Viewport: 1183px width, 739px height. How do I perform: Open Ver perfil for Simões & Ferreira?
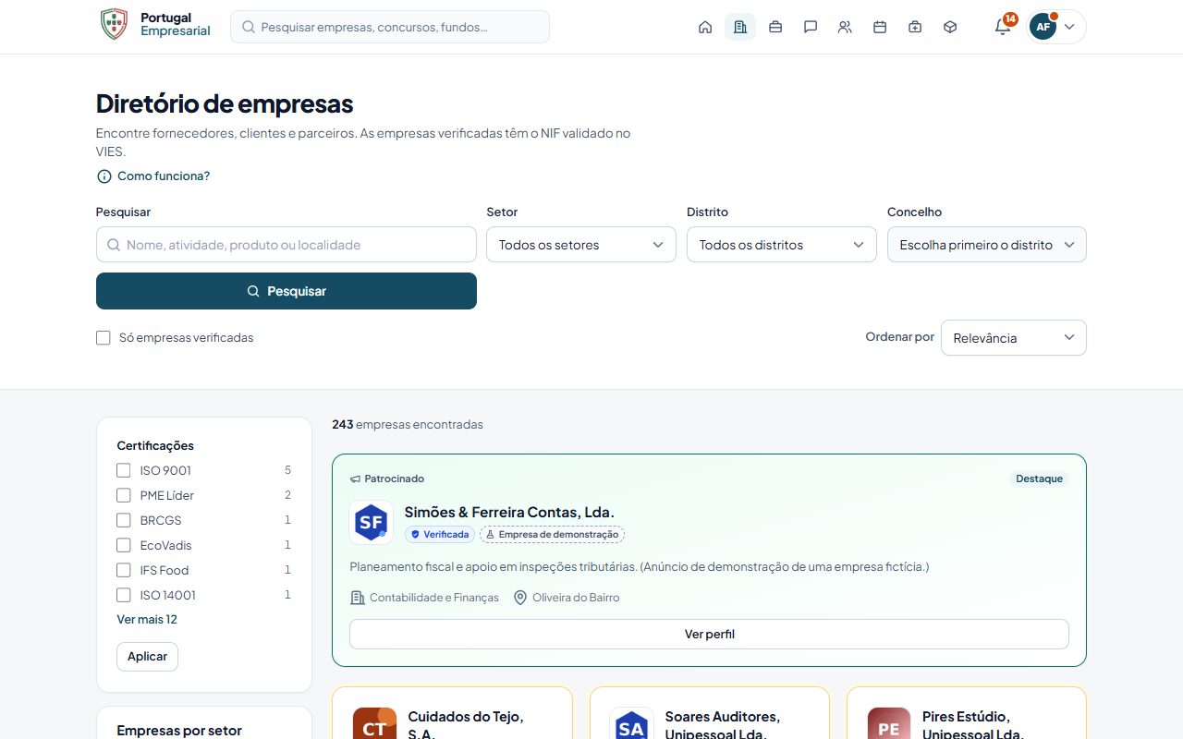[x=709, y=635]
